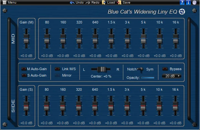
Task: Click the 'Blue Cat's Widening Liny EQ' title
Action: click(142, 12)
